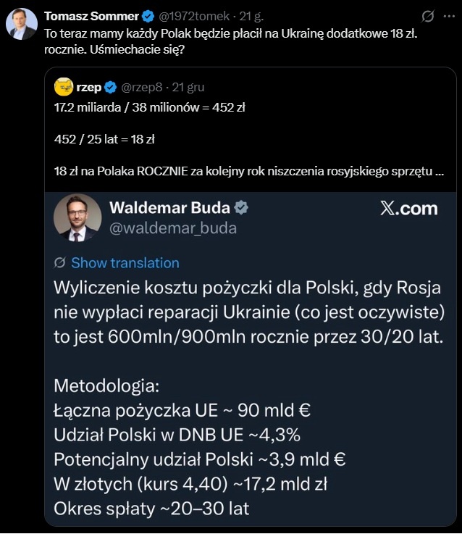This screenshot has width=462, height=534.
Task: Click the icon beside Show translation
Action: pos(60,263)
